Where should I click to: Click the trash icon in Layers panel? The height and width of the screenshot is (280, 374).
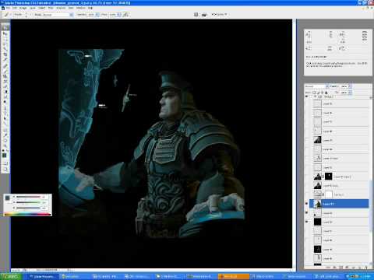coord(365,267)
